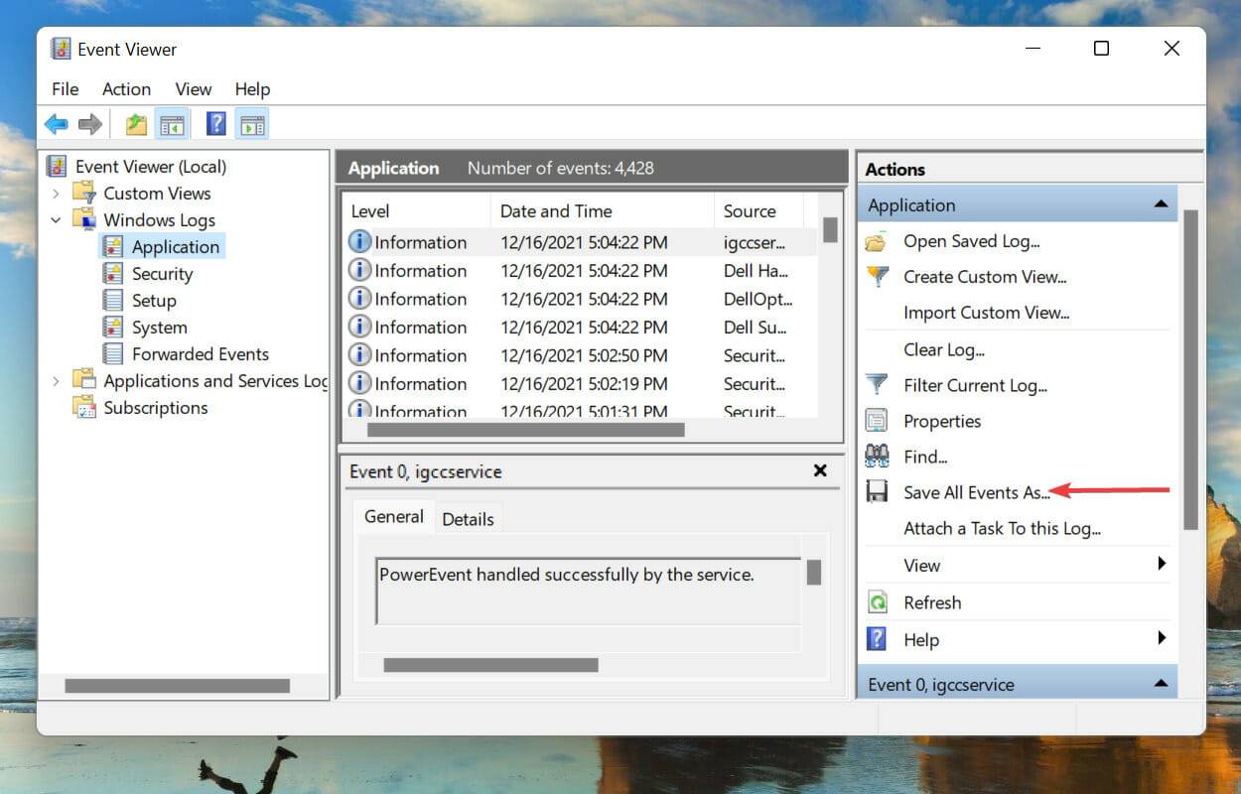Click Clear Log... action

coord(944,349)
